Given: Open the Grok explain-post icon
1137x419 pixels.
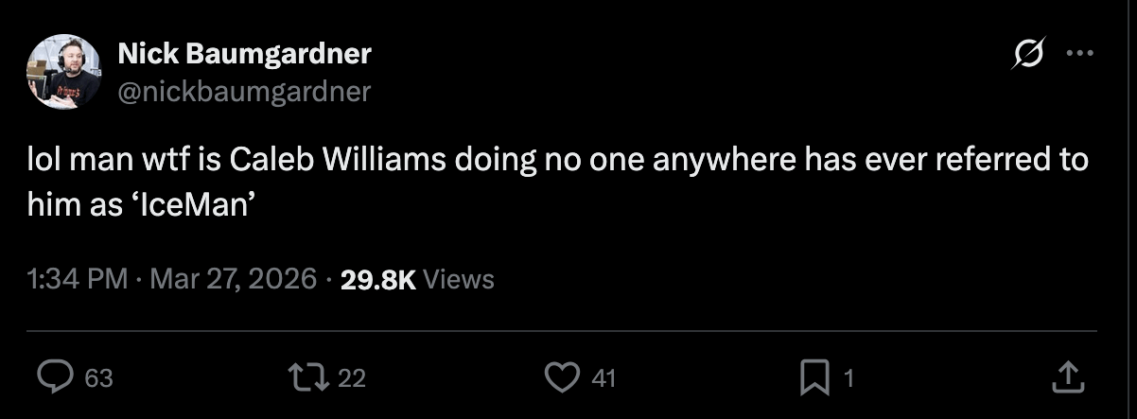Looking at the screenshot, I should [x=1025, y=57].
